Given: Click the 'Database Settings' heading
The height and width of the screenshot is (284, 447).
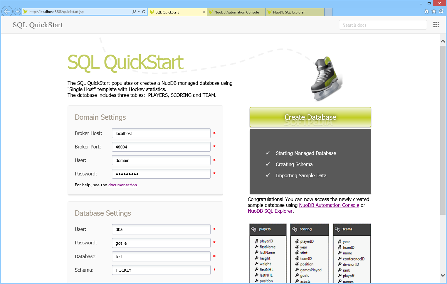Looking at the screenshot, I should 103,213.
